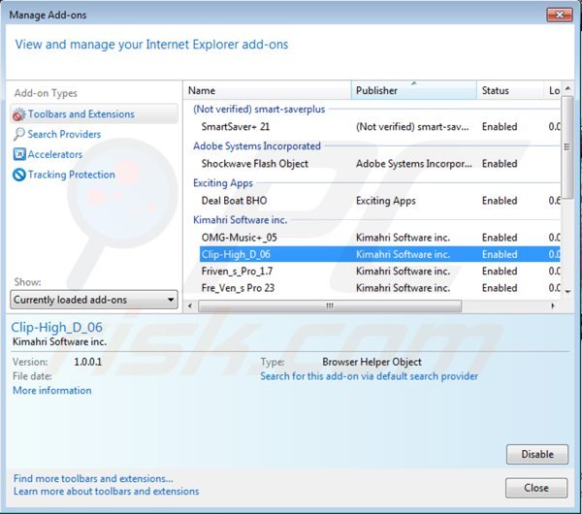Click the Toolbars and Extensions gear icon
582x514 pixels.
point(18,114)
